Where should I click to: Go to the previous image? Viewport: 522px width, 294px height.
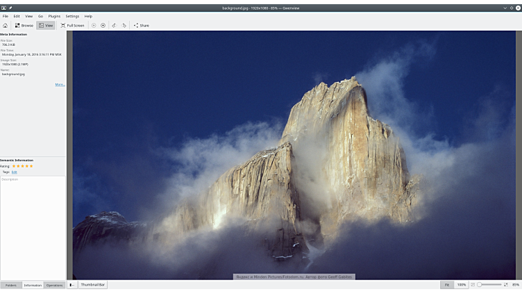94,25
